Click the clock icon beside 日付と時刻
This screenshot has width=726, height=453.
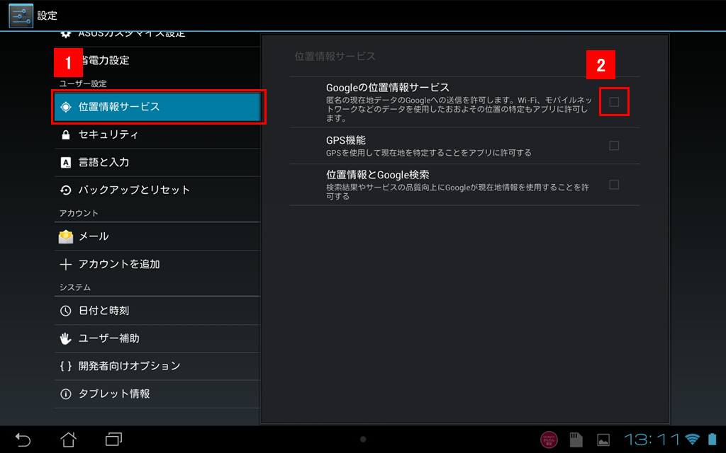pyautogui.click(x=66, y=310)
